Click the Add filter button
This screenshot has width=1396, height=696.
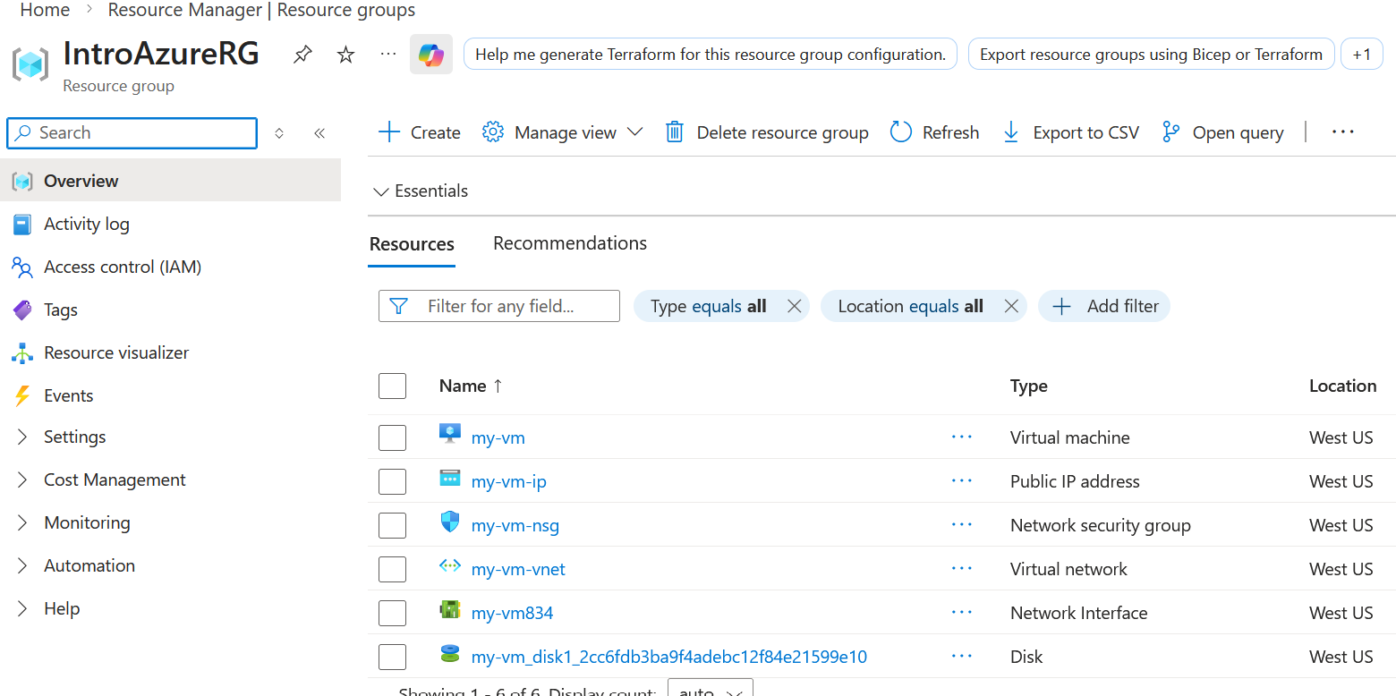[x=1104, y=306]
